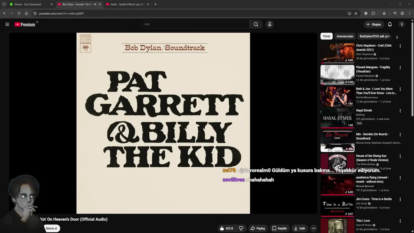This screenshot has width=414, height=233.
Task: View site information icon in address bar
Action: coord(35,13)
